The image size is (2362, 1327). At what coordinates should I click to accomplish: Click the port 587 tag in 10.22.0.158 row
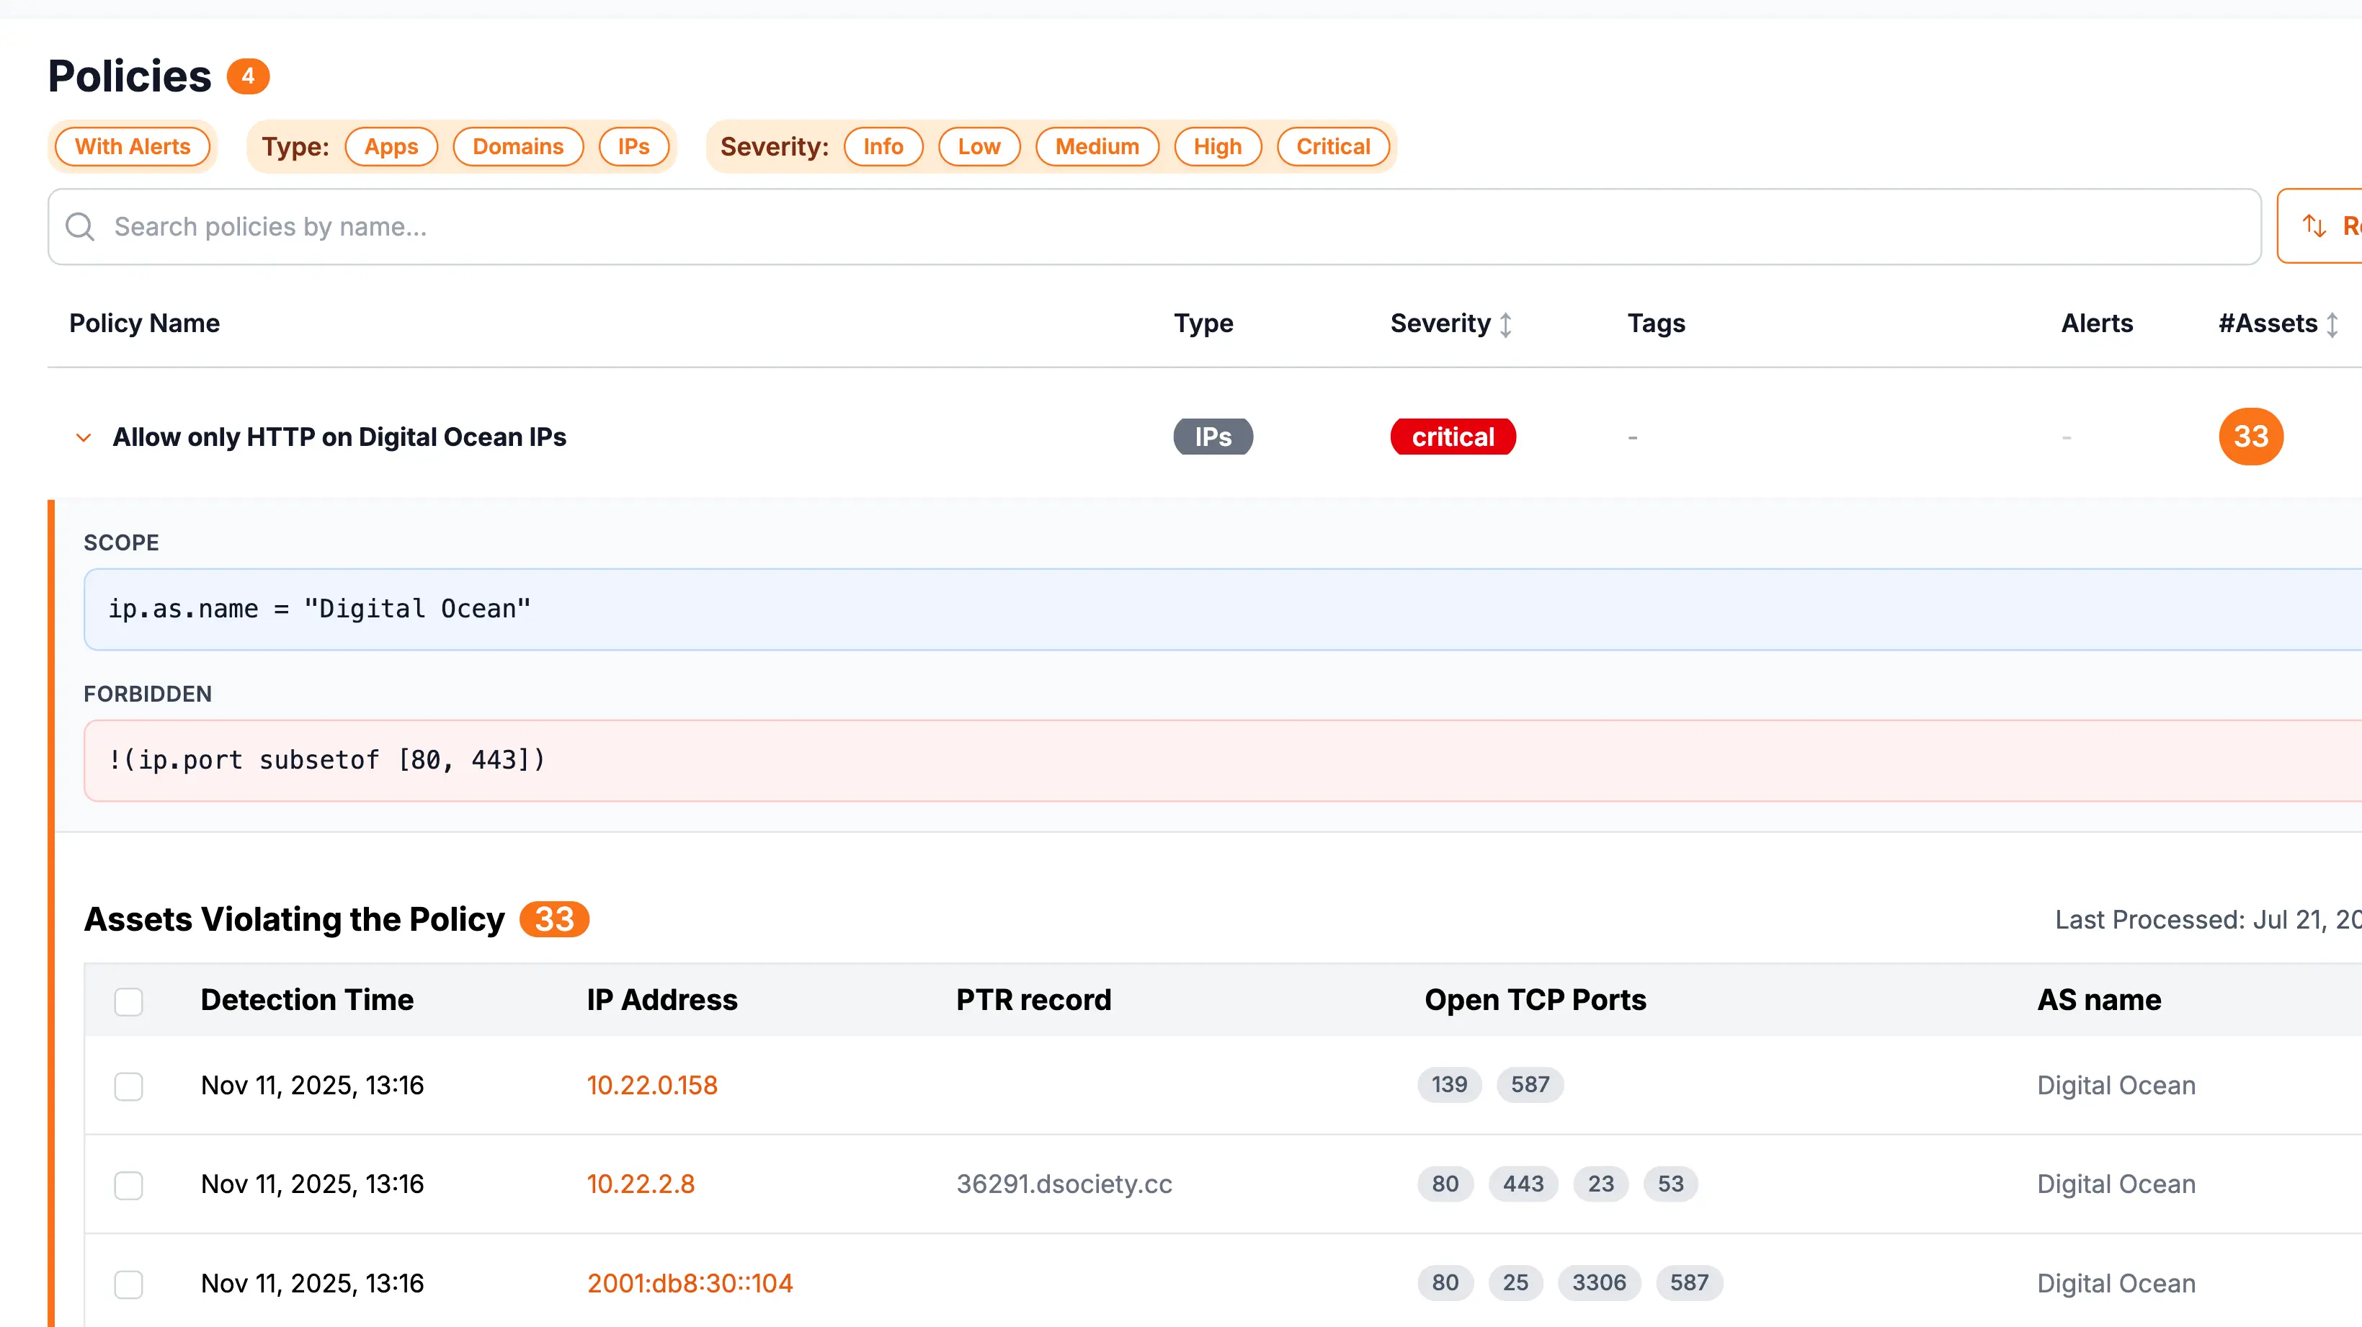coord(1530,1085)
